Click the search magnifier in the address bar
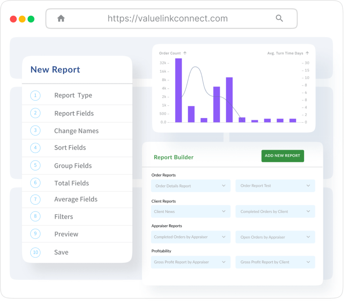This screenshot has height=301, width=349. 279,18
